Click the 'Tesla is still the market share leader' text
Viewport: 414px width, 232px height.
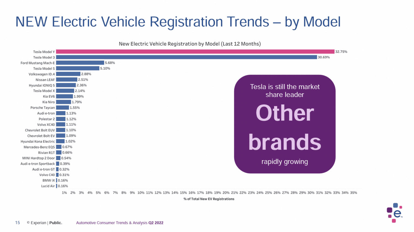coord(285,91)
